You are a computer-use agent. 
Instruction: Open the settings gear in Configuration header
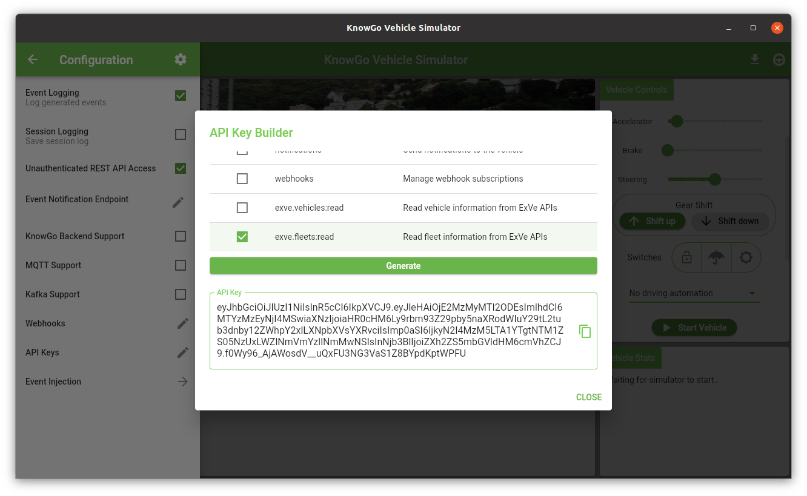tap(181, 59)
